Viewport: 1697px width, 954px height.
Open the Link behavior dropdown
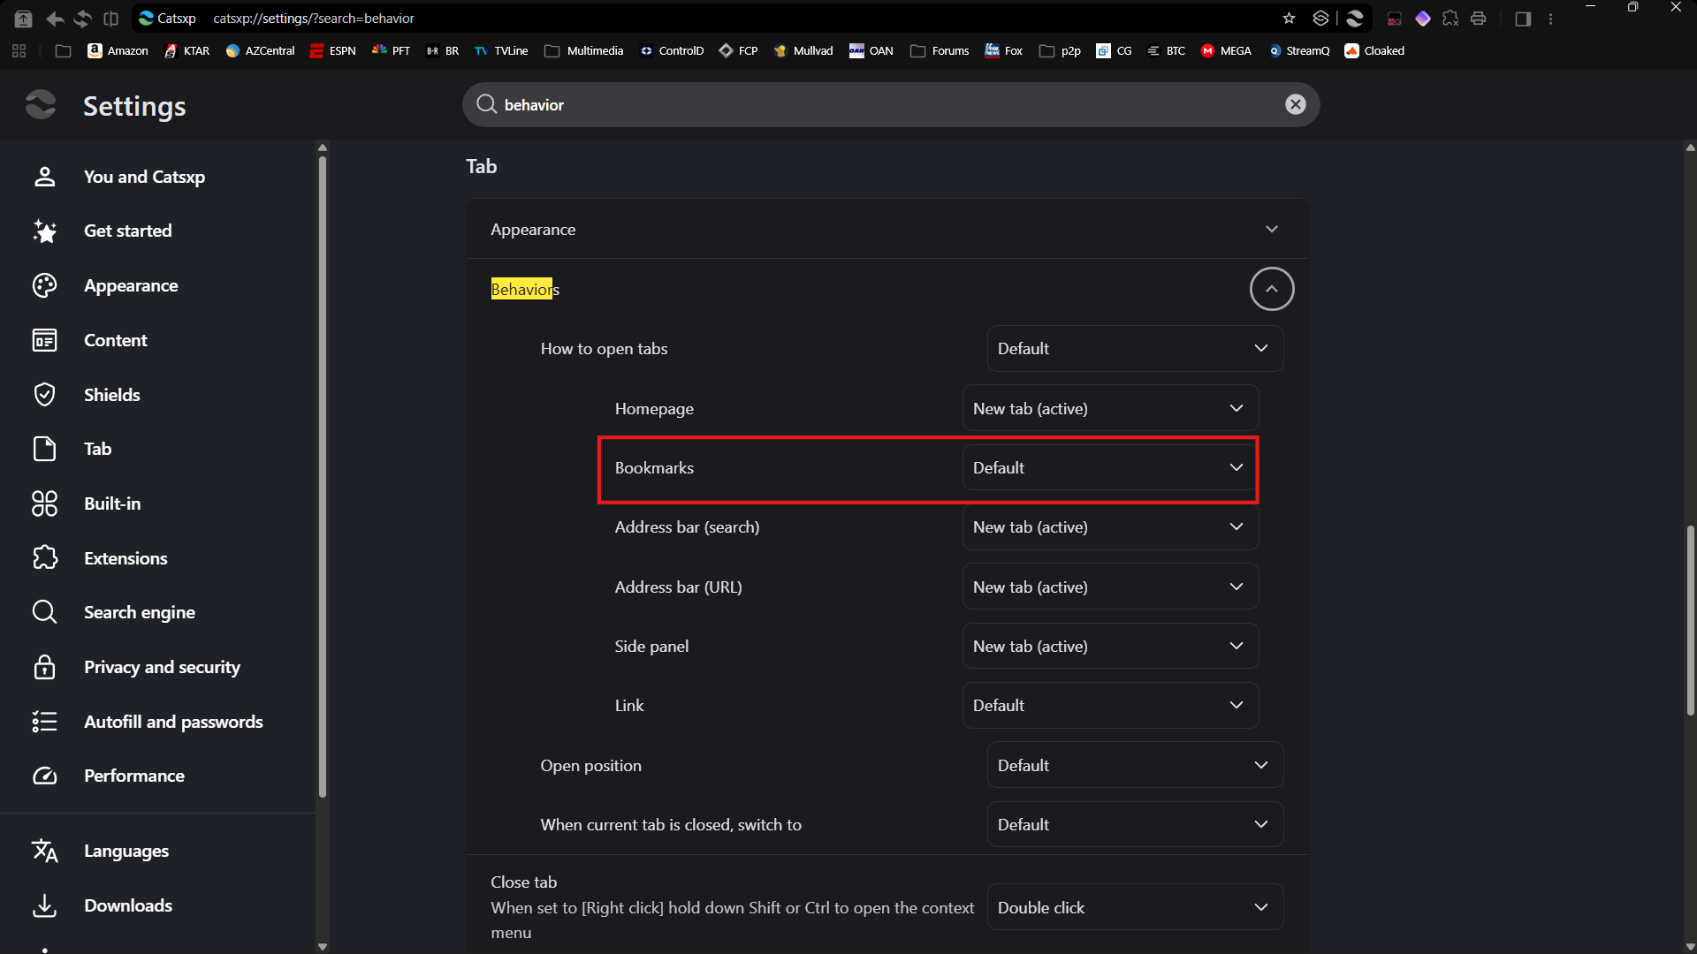(x=1110, y=705)
